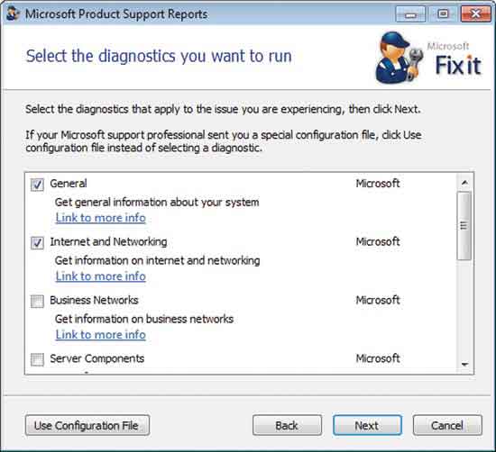The height and width of the screenshot is (452, 496).
Task: Uncheck the Internet and Networking checkbox
Action: [37, 243]
